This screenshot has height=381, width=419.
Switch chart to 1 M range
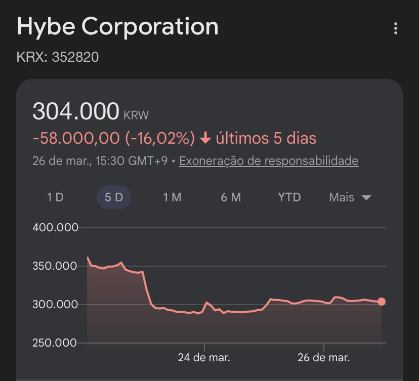173,197
